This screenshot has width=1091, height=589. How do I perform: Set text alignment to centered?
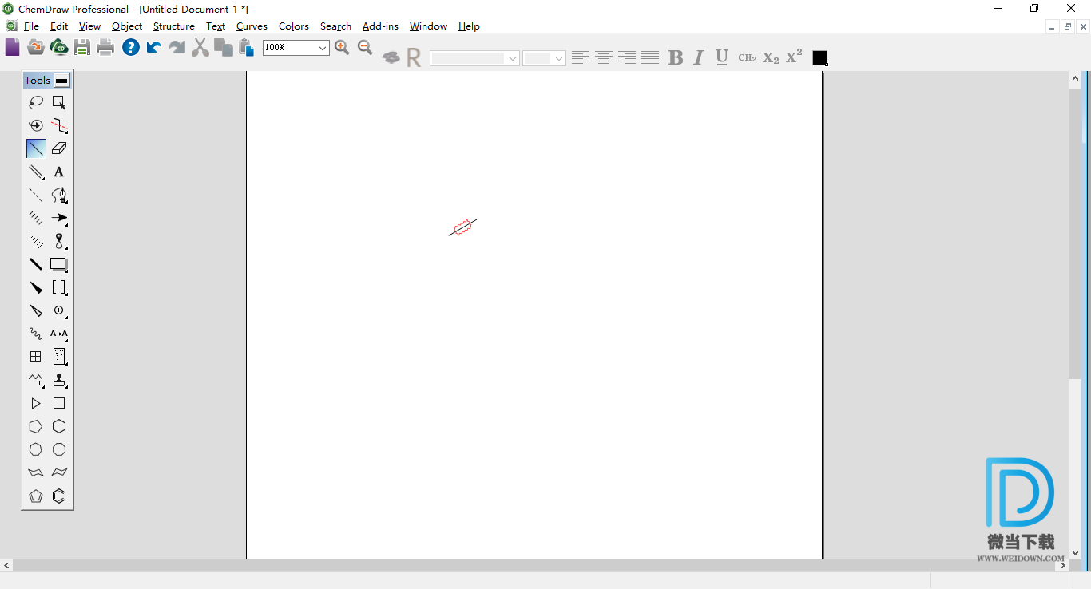[x=604, y=57]
